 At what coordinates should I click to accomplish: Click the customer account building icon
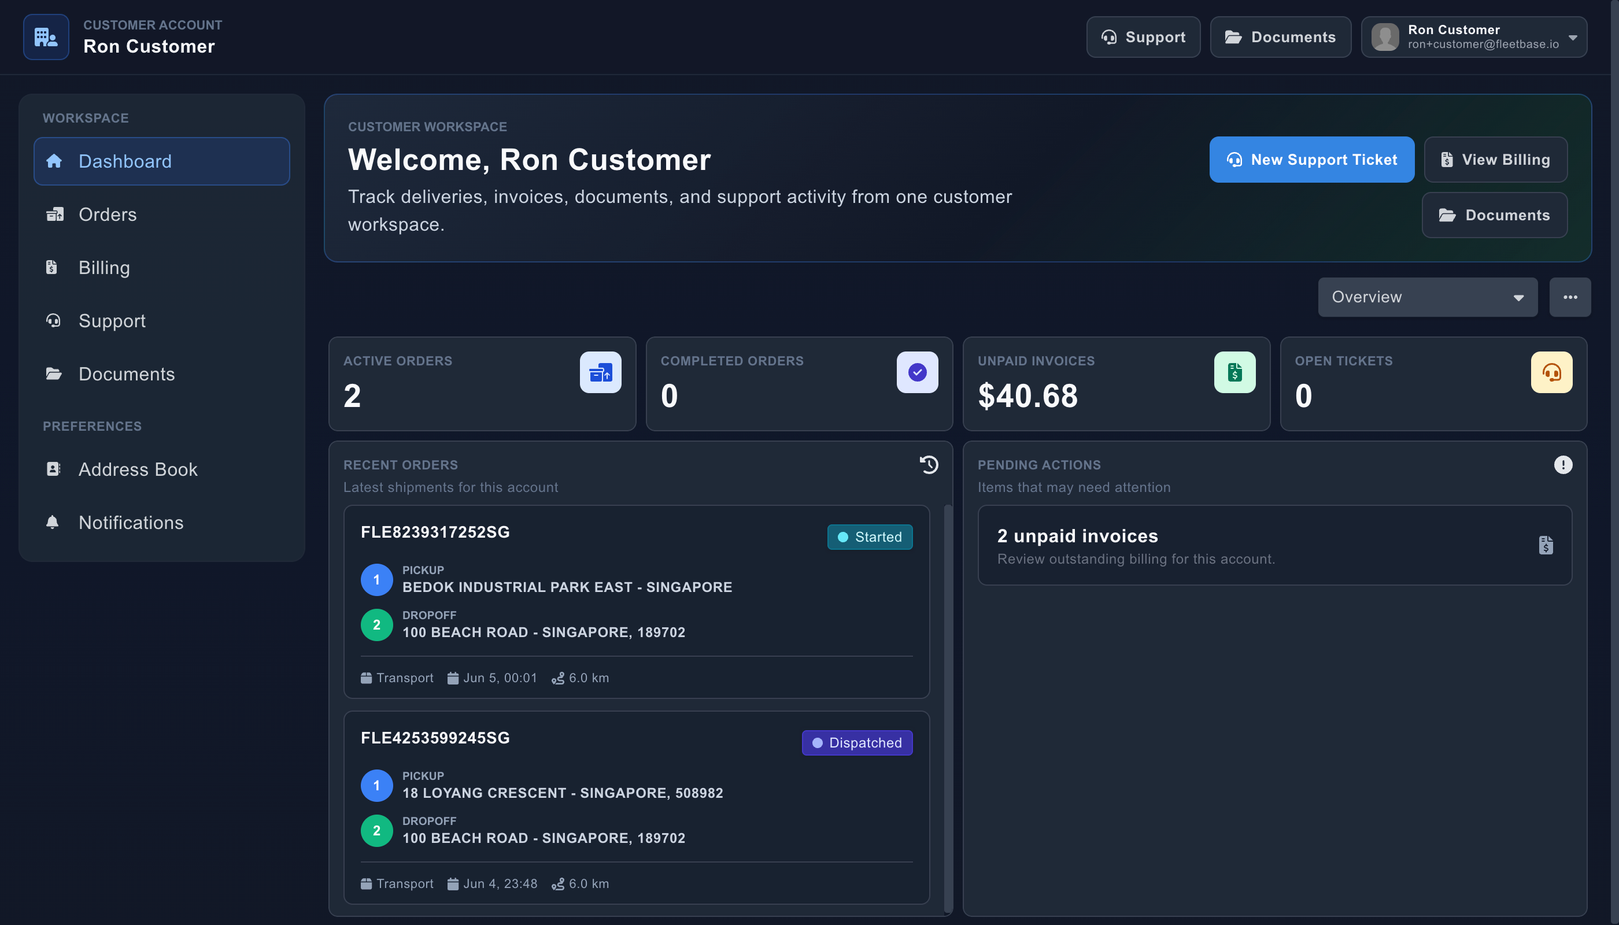click(46, 37)
